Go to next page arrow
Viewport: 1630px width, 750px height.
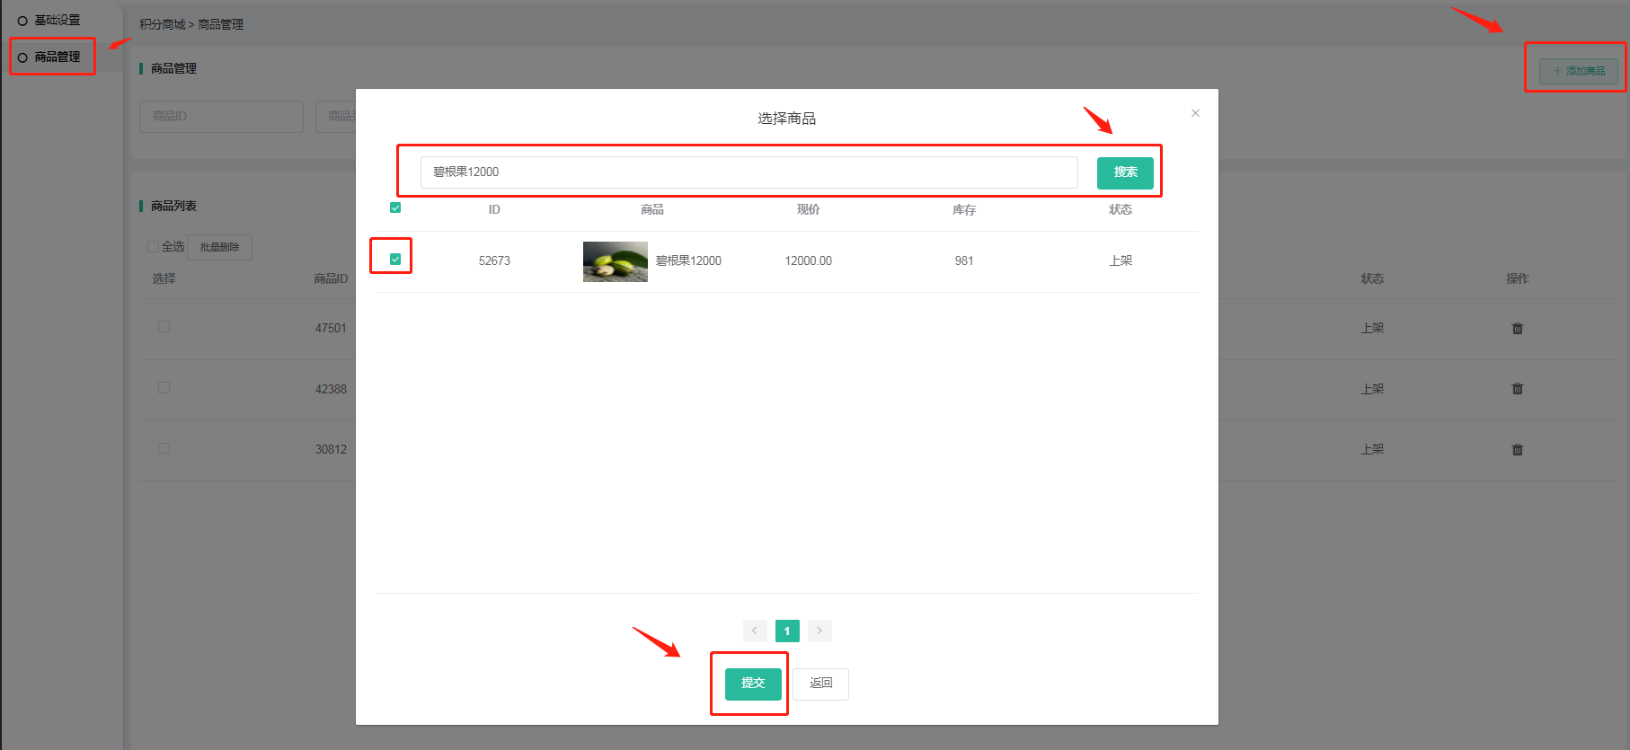819,631
